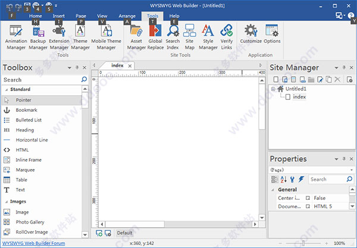The width and height of the screenshot is (357, 248).
Task: Click the Global Replace tool
Action: (x=155, y=37)
